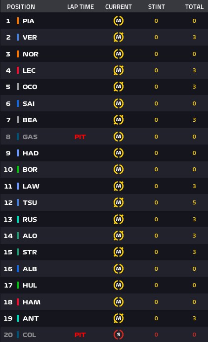This screenshot has width=208, height=342.
Task: Sort by the LAP TIME column header
Action: coord(81,7)
